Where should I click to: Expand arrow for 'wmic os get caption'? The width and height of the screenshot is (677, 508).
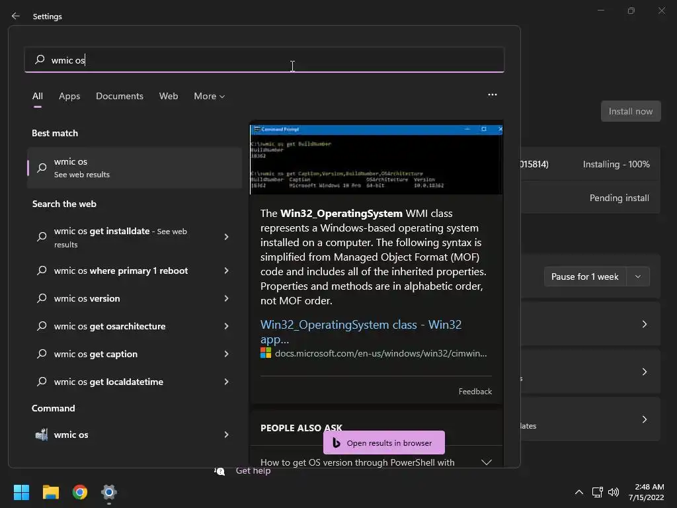(226, 354)
